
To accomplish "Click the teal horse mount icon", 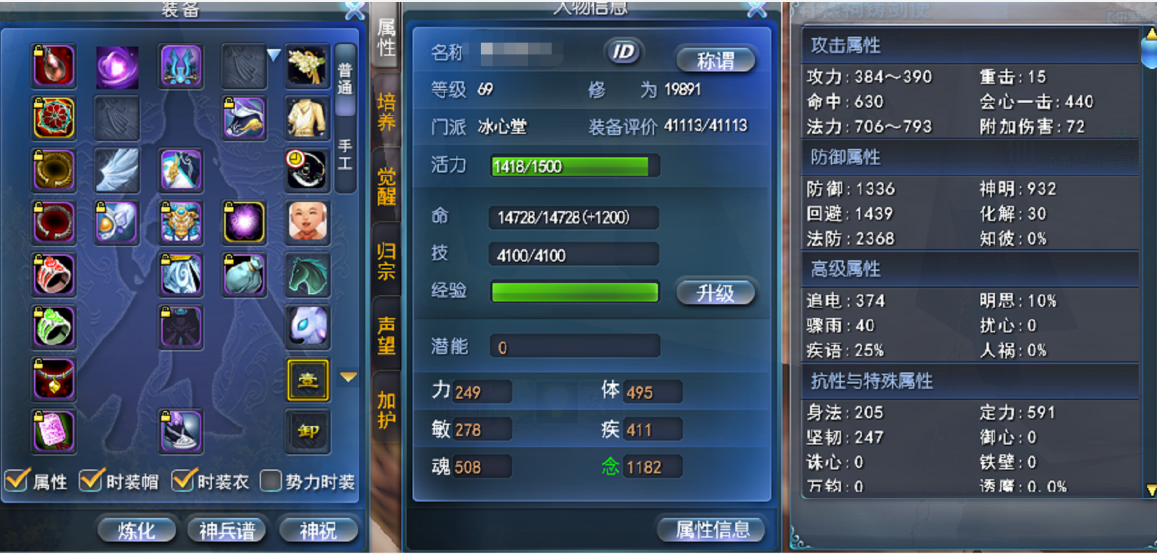I will (308, 275).
